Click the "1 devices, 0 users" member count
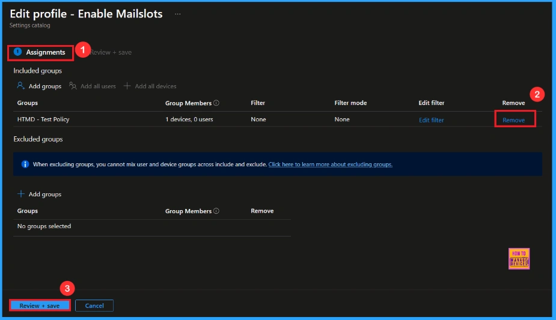Image resolution: width=556 pixels, height=320 pixels. (189, 119)
